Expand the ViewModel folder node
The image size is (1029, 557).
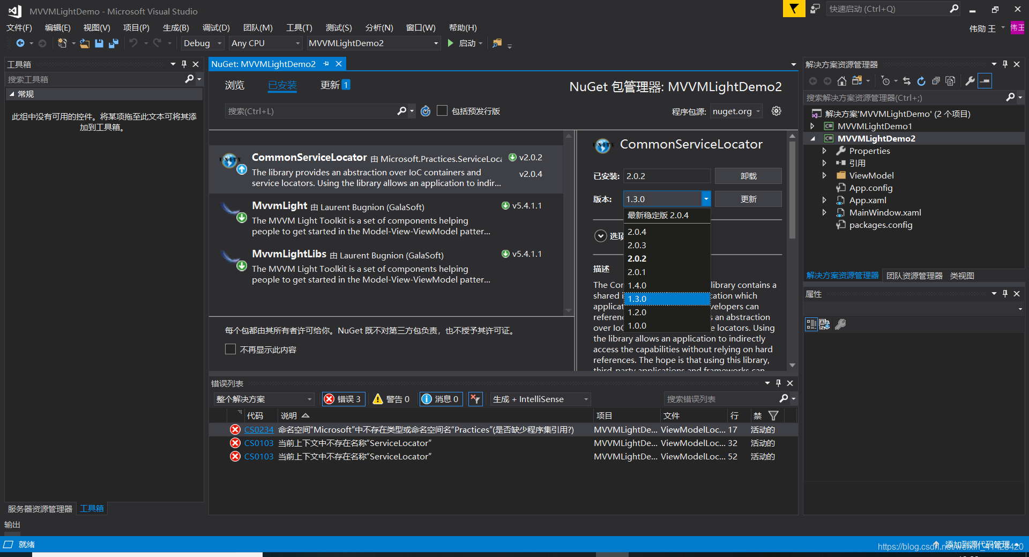[824, 175]
